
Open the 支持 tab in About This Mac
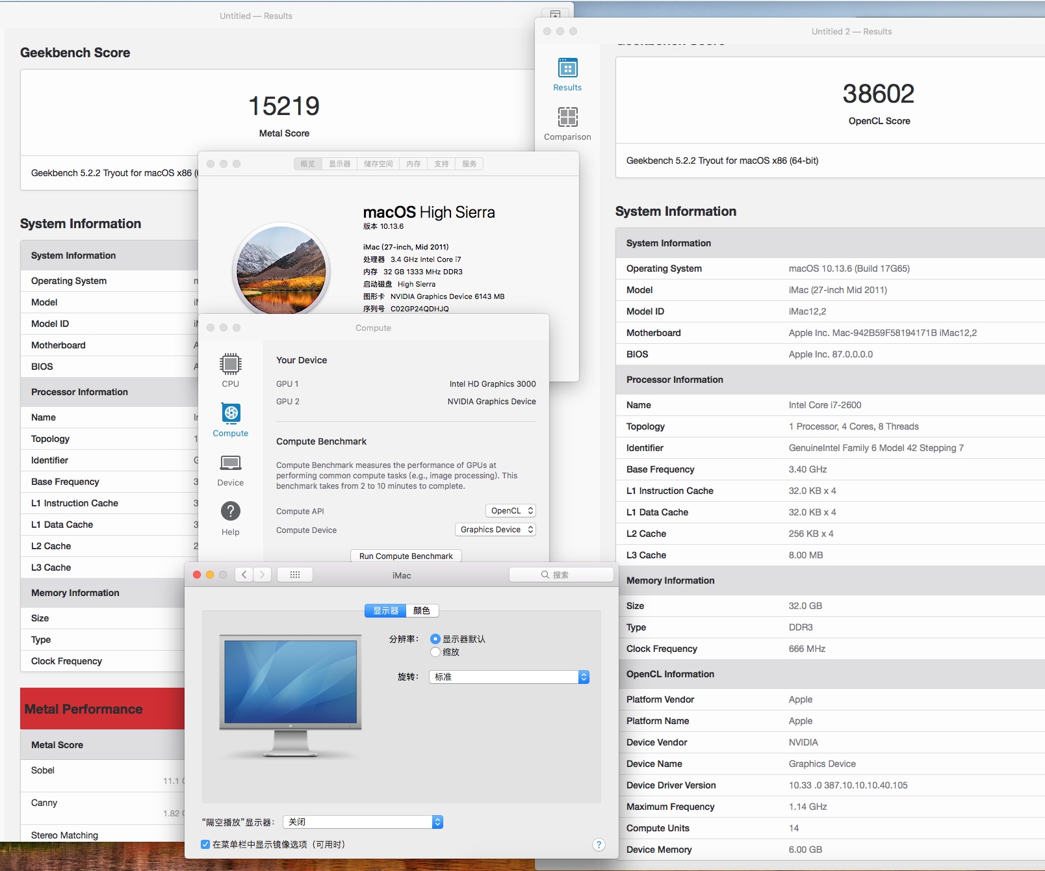pos(441,164)
